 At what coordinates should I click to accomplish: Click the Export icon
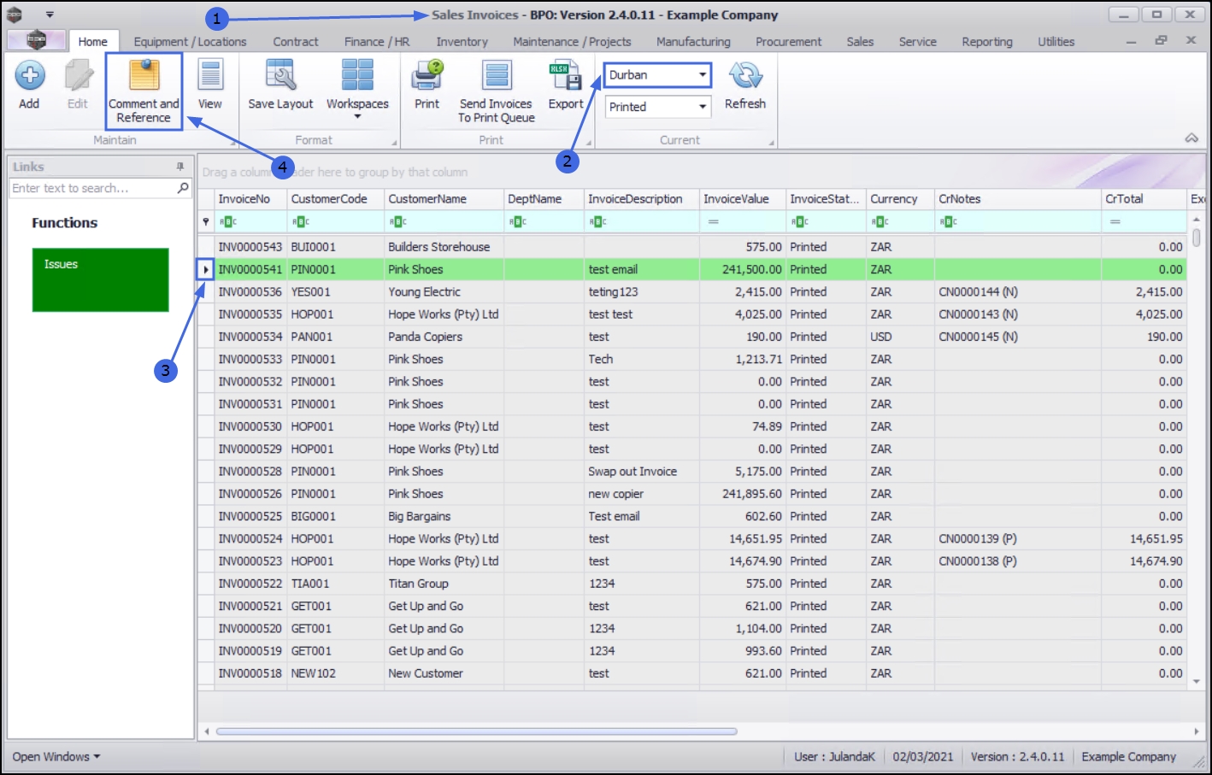tap(565, 85)
